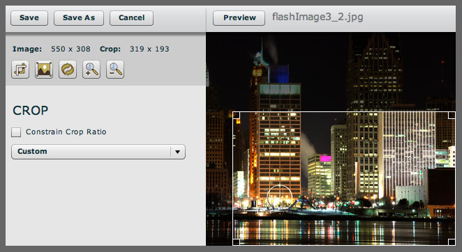This screenshot has width=462, height=252.
Task: Click the rotate image arrows icon
Action: (x=68, y=70)
